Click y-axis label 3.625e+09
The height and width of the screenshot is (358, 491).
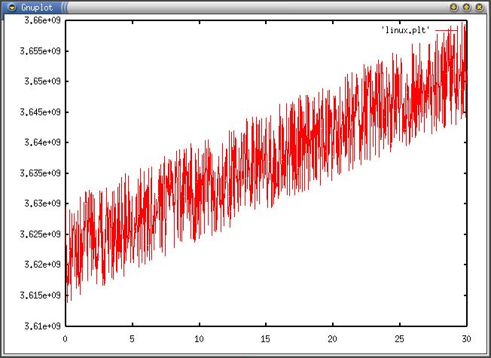[x=40, y=234]
